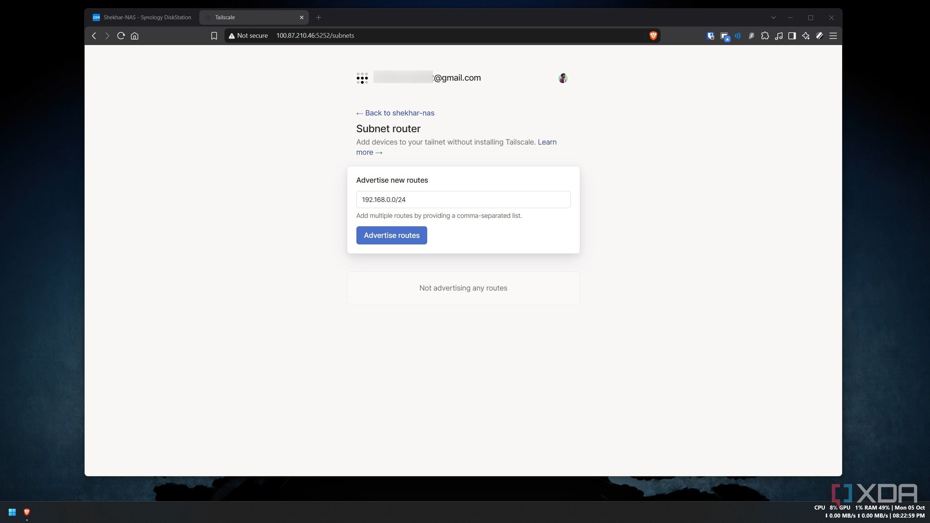Open the browser hamburger menu

point(833,36)
